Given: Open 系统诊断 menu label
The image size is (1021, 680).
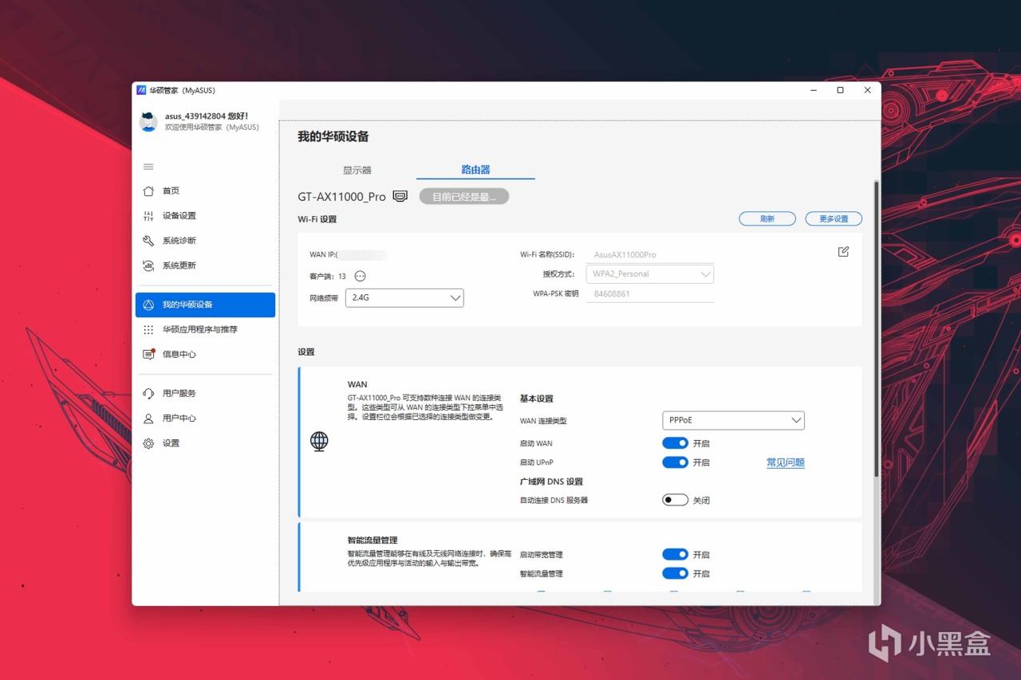Looking at the screenshot, I should click(179, 241).
